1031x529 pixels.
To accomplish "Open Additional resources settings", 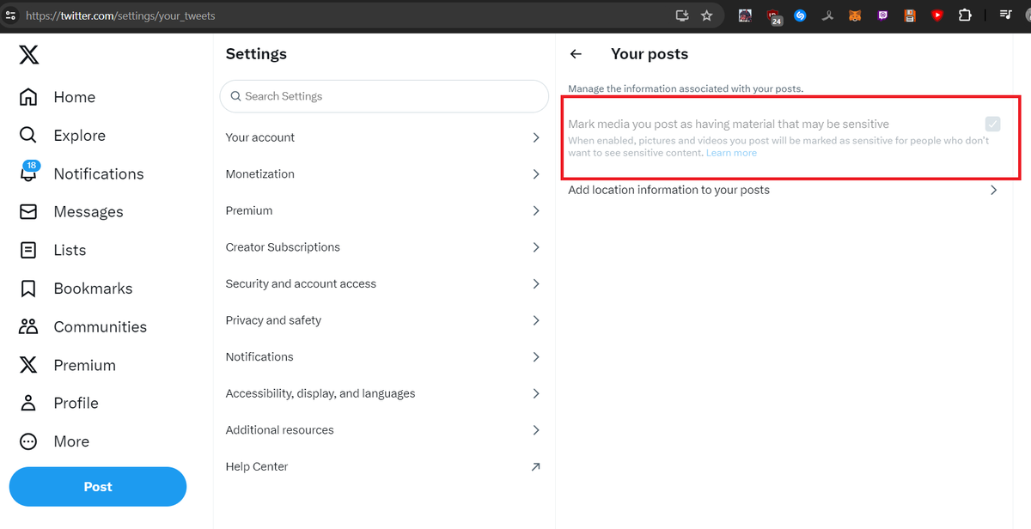I will [384, 430].
